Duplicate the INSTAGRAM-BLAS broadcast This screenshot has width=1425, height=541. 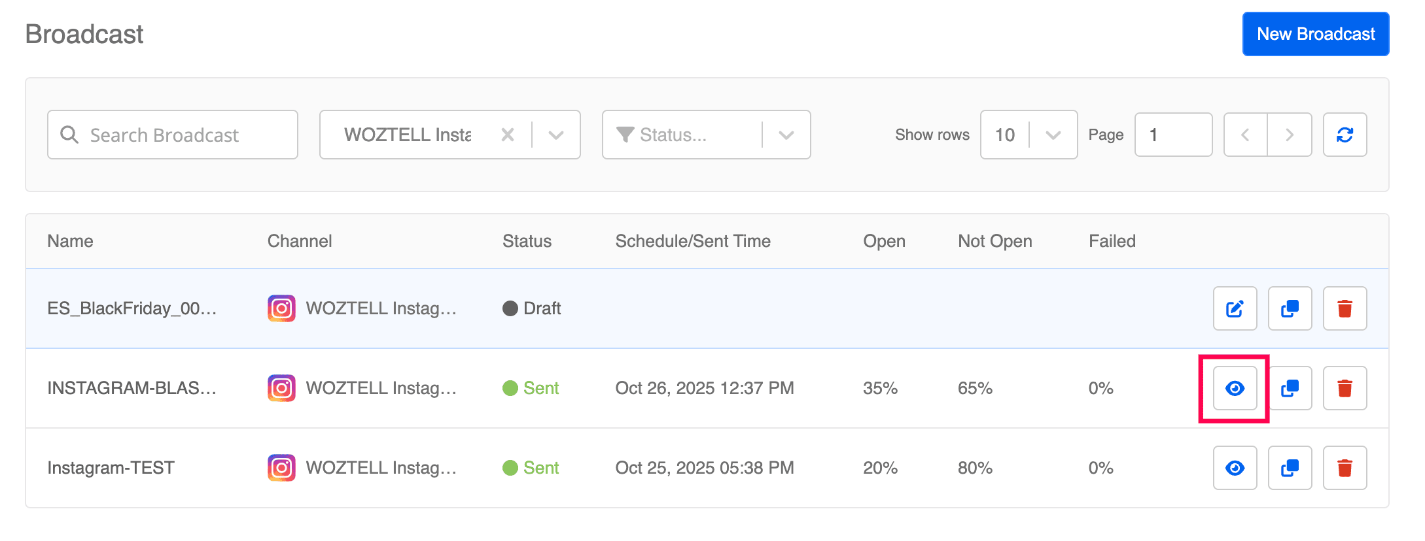(x=1290, y=388)
